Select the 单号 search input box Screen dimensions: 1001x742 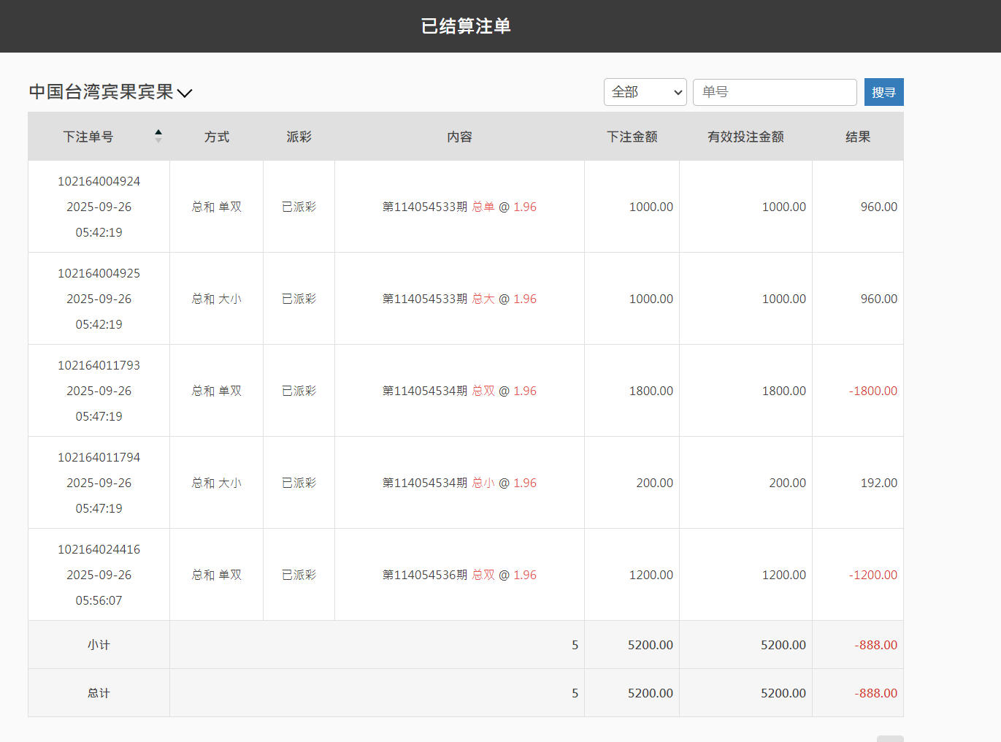click(x=775, y=92)
